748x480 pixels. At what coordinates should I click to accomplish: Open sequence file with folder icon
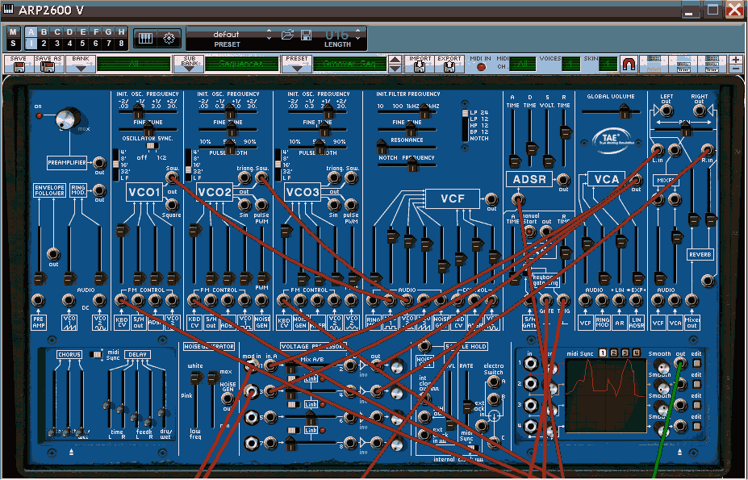point(287,35)
